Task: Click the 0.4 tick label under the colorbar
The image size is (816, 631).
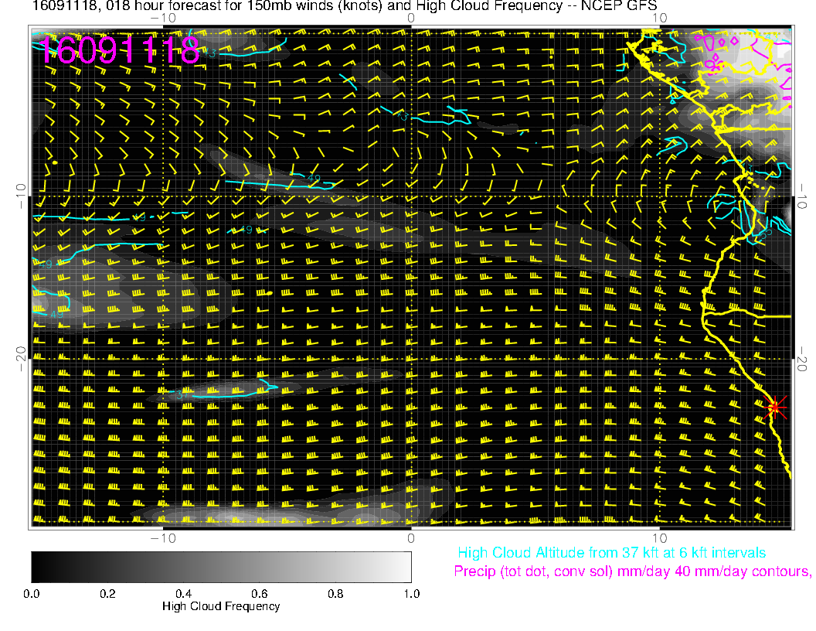Action: pyautogui.click(x=183, y=593)
